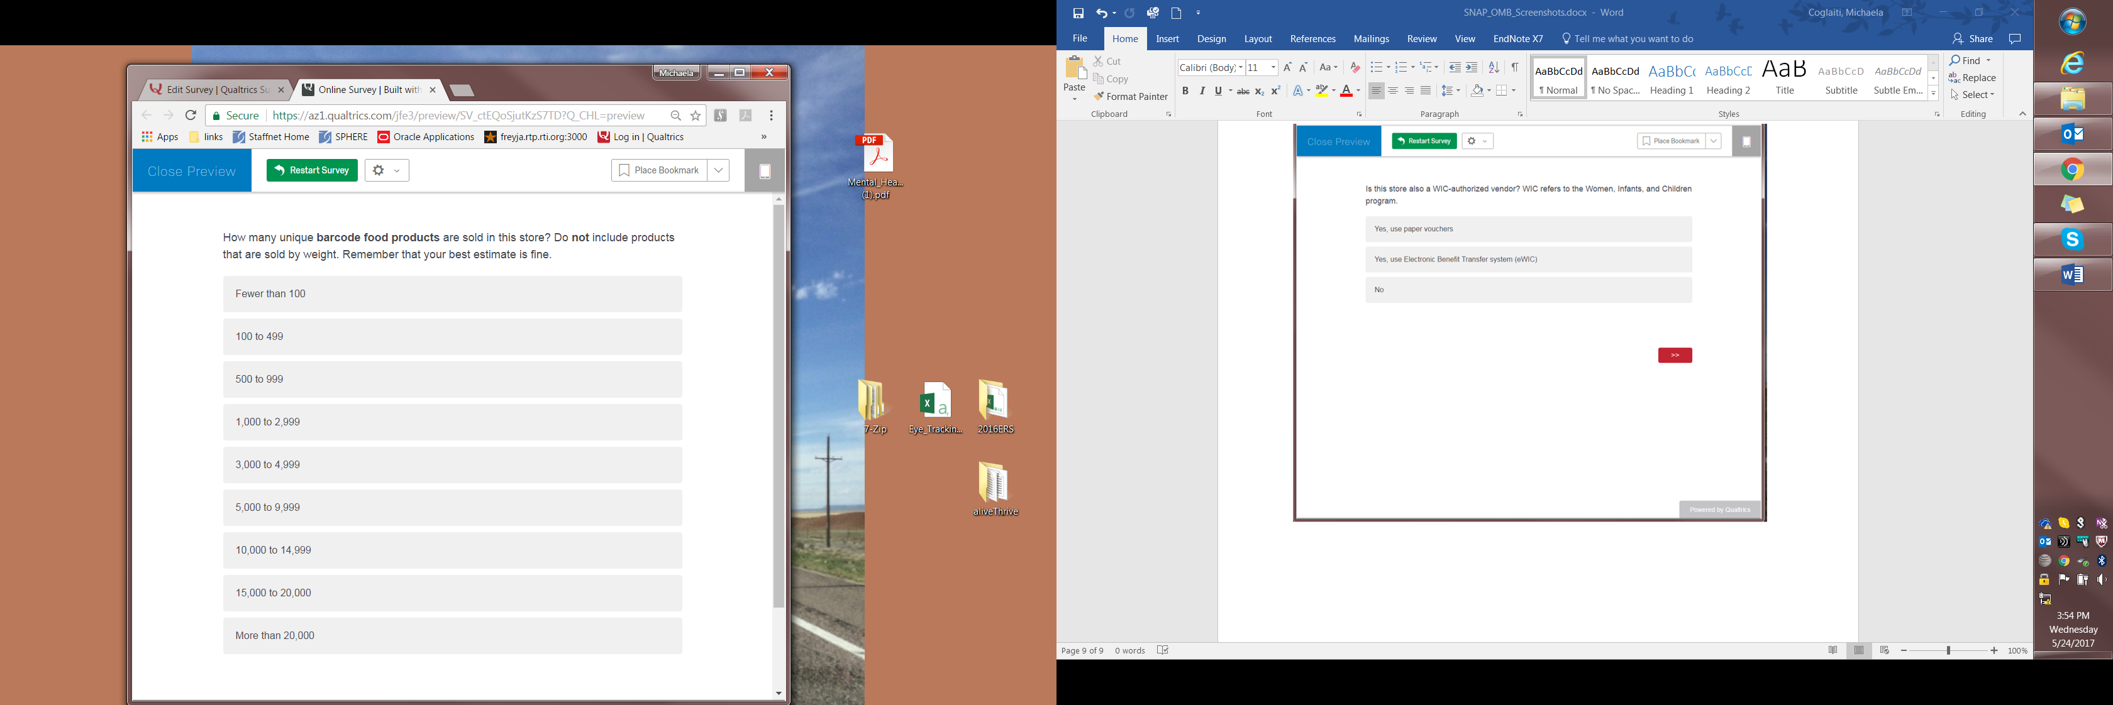Open the font size dropdown
The image size is (2113, 705).
pyautogui.click(x=1273, y=67)
